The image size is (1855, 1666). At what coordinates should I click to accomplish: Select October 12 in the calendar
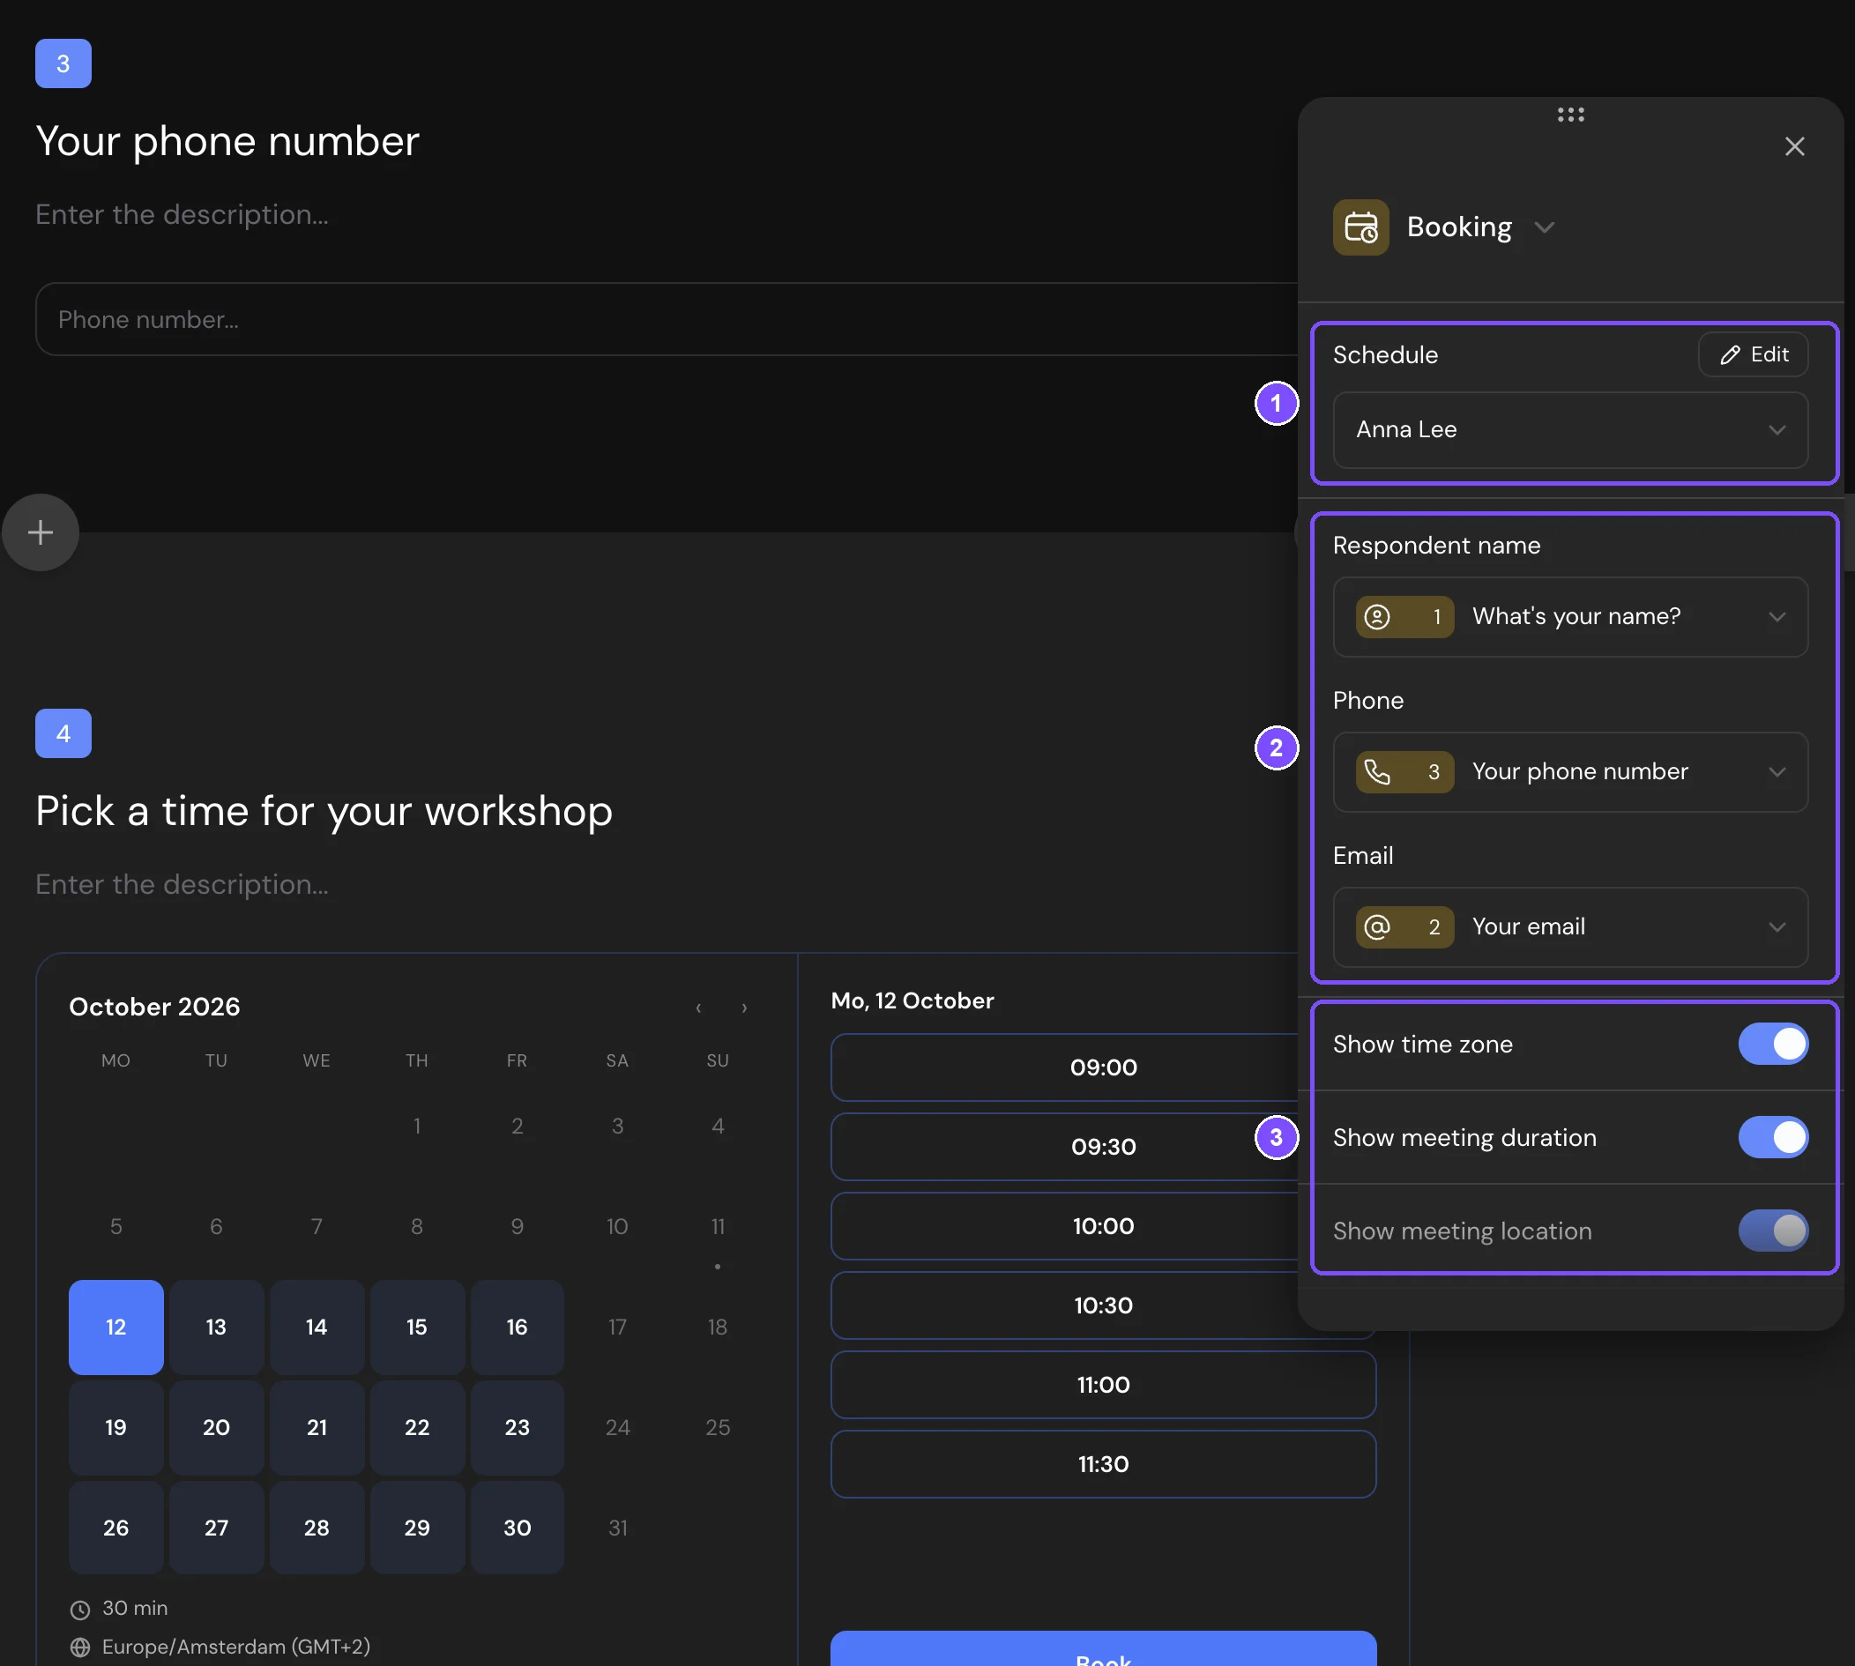[x=116, y=1328]
